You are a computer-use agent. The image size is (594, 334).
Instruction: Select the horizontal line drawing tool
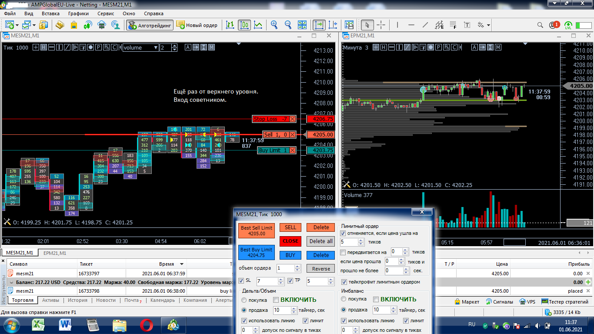click(411, 25)
